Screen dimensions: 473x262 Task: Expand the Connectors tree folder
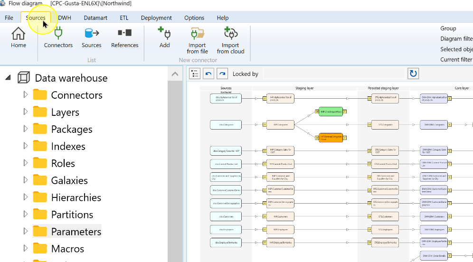click(25, 94)
